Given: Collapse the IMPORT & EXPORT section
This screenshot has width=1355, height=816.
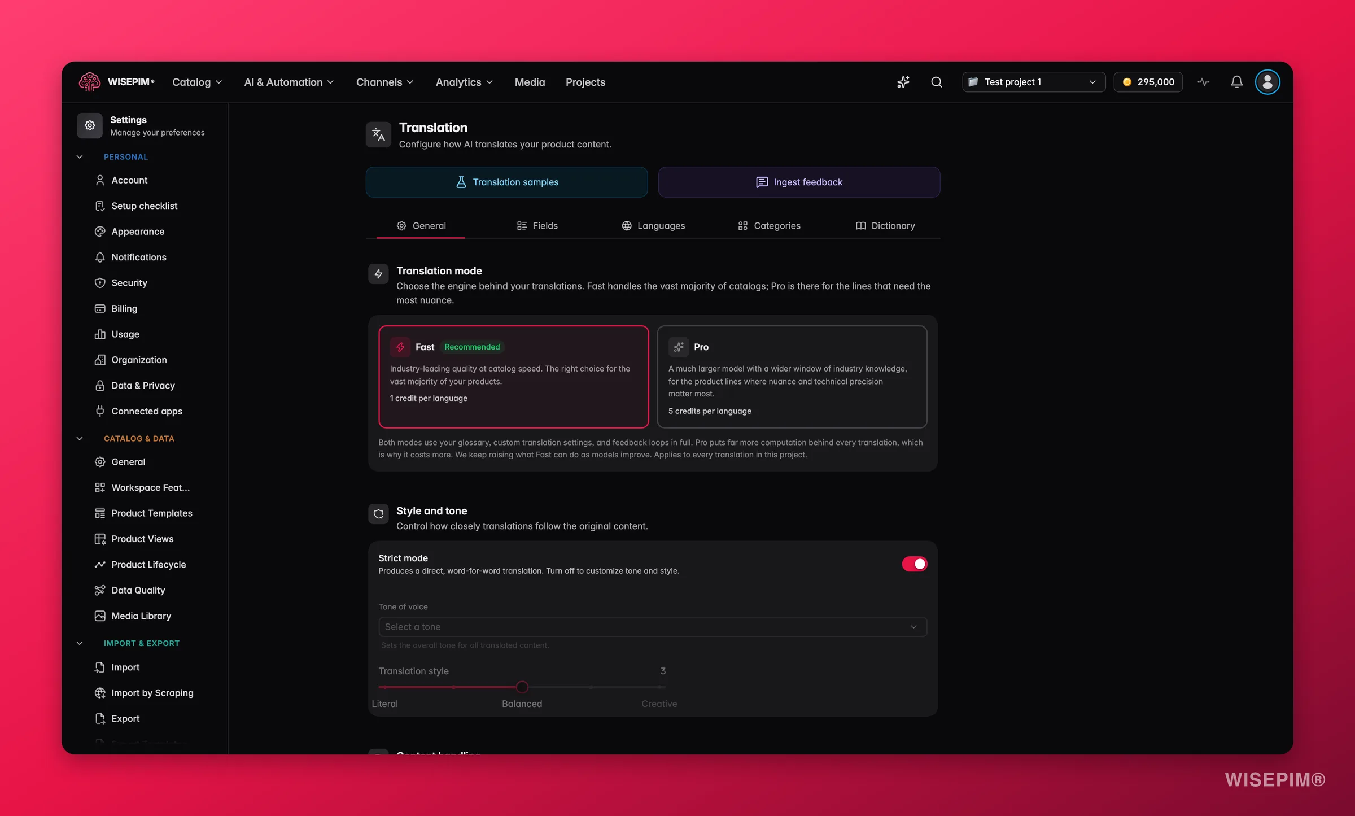Looking at the screenshot, I should click(x=80, y=643).
